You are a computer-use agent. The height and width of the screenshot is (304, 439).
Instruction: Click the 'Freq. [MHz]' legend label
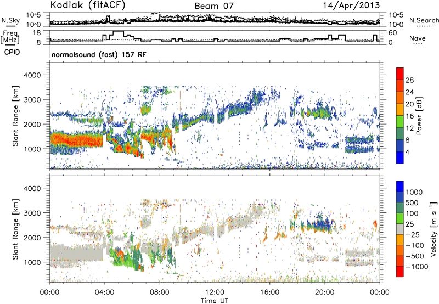10,37
